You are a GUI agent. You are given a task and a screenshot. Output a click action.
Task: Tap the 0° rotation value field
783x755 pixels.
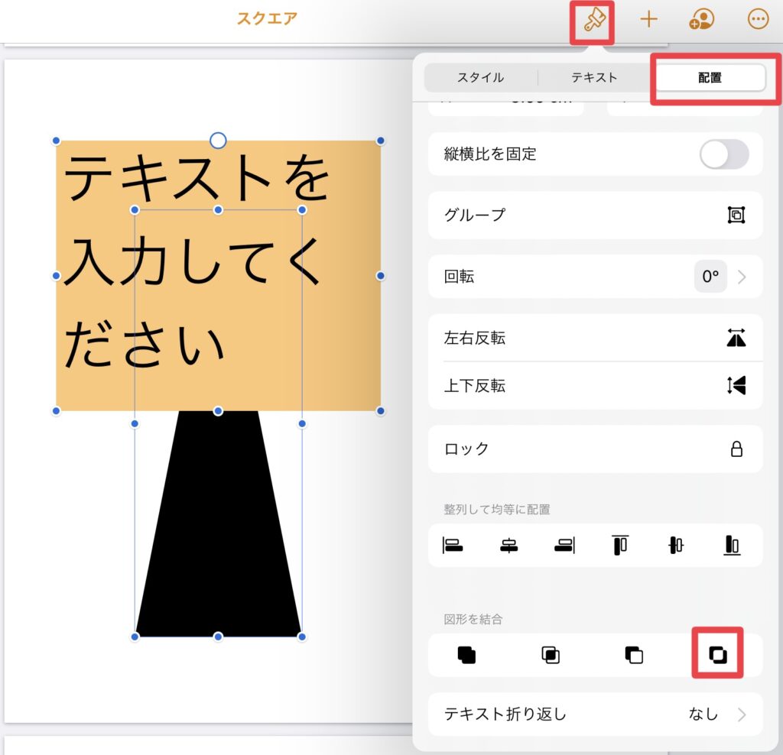click(x=710, y=277)
